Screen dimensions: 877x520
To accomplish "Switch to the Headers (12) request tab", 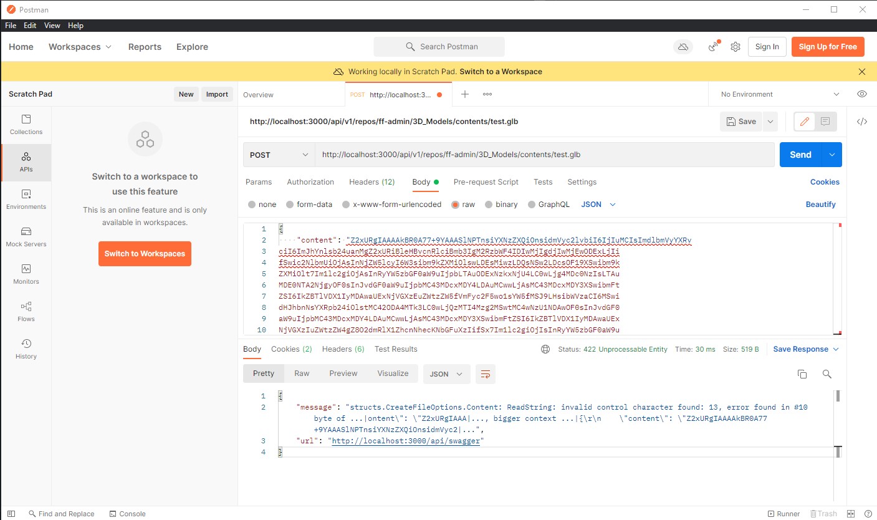I will tap(371, 182).
